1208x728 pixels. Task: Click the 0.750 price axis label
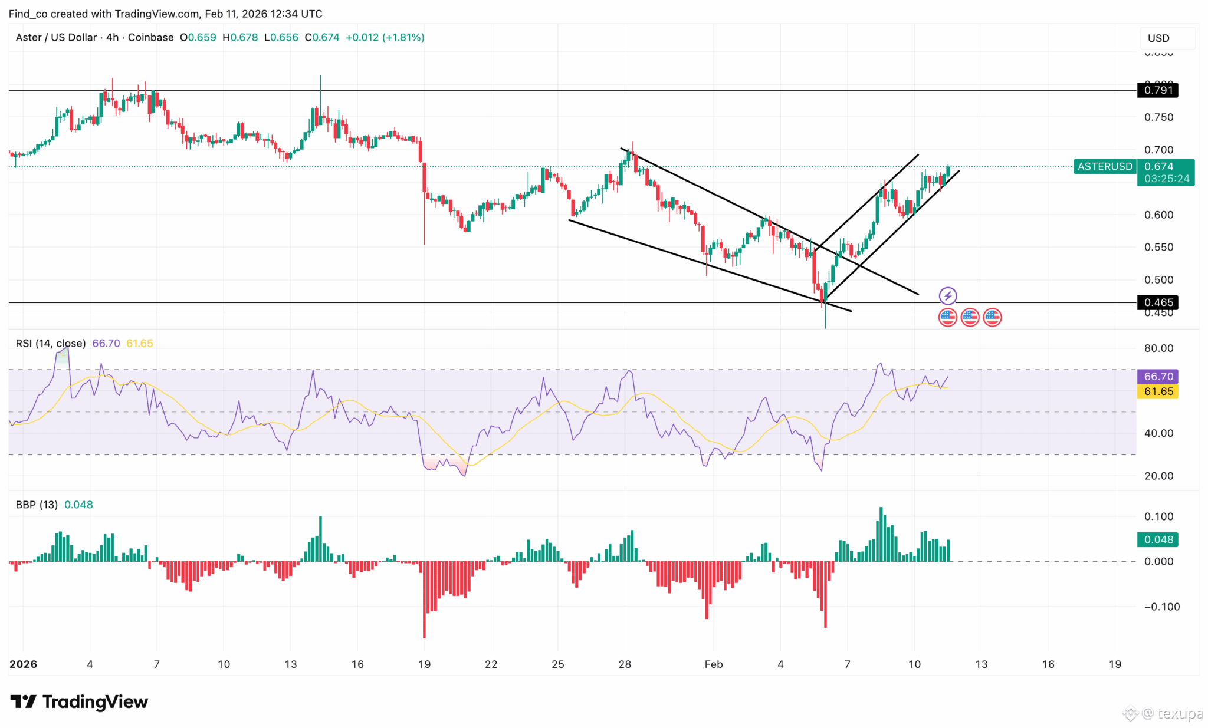1159,117
